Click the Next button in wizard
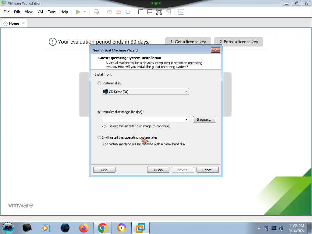Image resolution: width=312 pixels, height=234 pixels. [x=183, y=170]
